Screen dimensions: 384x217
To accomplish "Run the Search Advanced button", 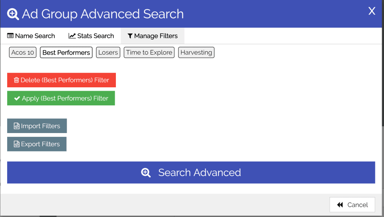I will click(x=191, y=172).
